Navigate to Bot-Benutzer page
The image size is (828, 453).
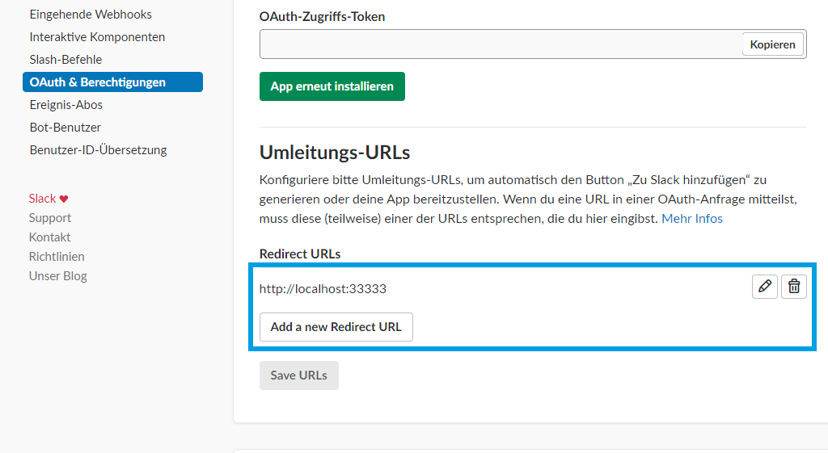coord(65,128)
